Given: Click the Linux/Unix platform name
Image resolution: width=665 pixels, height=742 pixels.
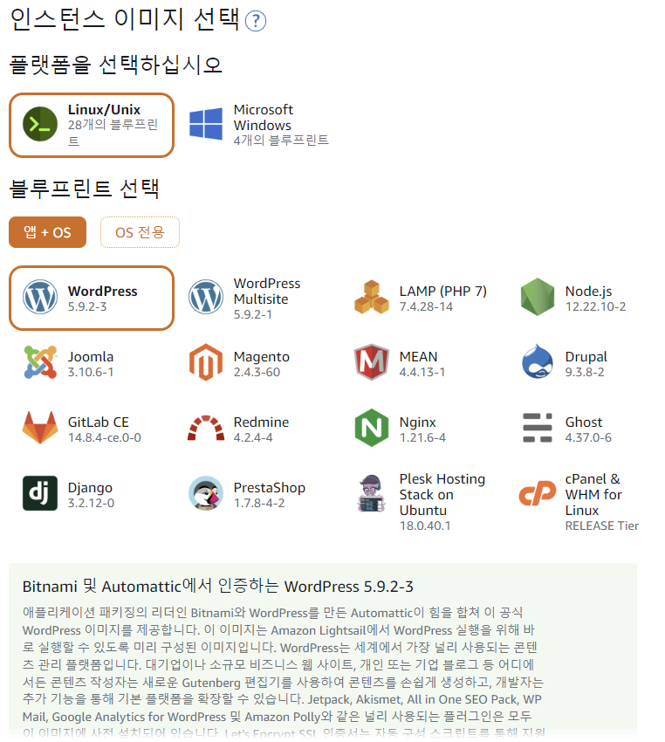Looking at the screenshot, I should coord(104,110).
